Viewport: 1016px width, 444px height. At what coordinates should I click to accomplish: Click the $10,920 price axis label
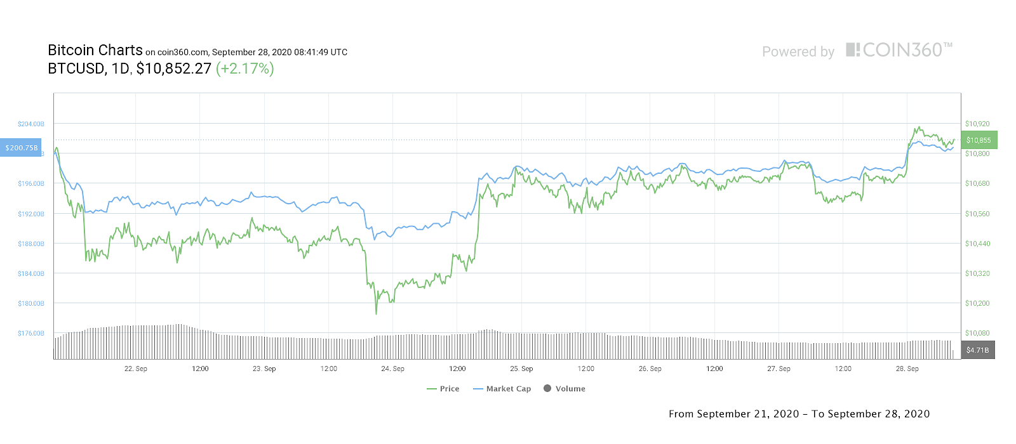pos(977,124)
